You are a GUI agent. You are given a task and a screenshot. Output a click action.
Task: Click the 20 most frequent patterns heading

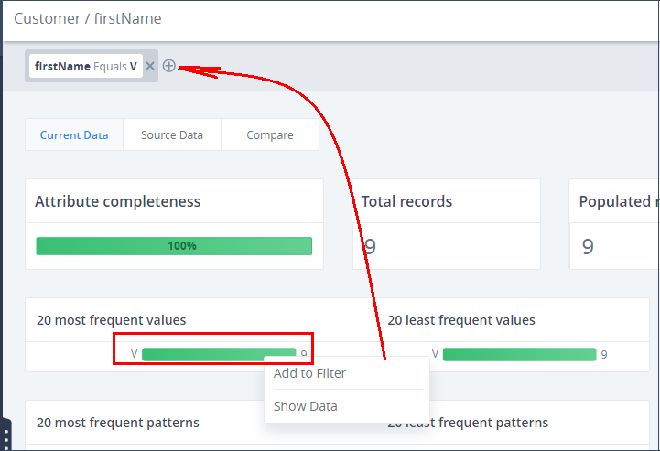pos(118,423)
